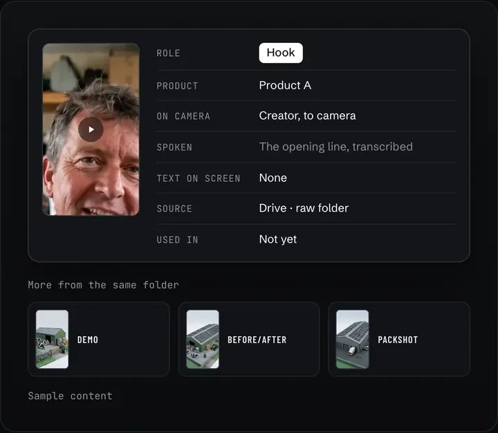Image resolution: width=498 pixels, height=433 pixels.
Task: Click the Hook role badge
Action: click(x=281, y=53)
